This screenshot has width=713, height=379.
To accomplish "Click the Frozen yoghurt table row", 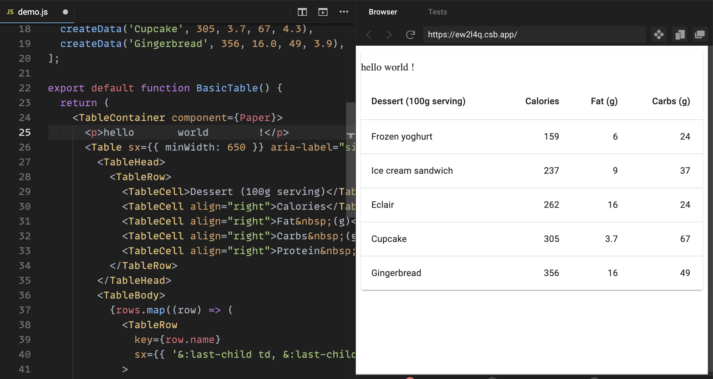I will [401, 136].
